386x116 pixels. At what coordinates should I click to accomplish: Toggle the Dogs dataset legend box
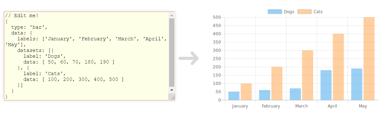[275, 12]
